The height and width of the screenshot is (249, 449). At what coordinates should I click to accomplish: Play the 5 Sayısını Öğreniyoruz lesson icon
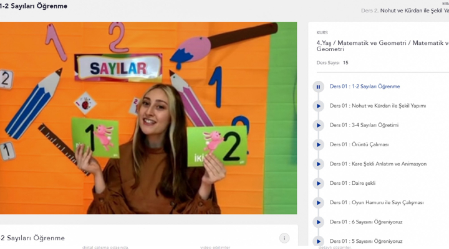pyautogui.click(x=318, y=242)
